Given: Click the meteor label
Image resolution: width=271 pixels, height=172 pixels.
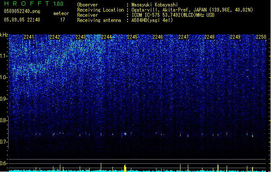Looking at the screenshot, I should click(61, 13).
